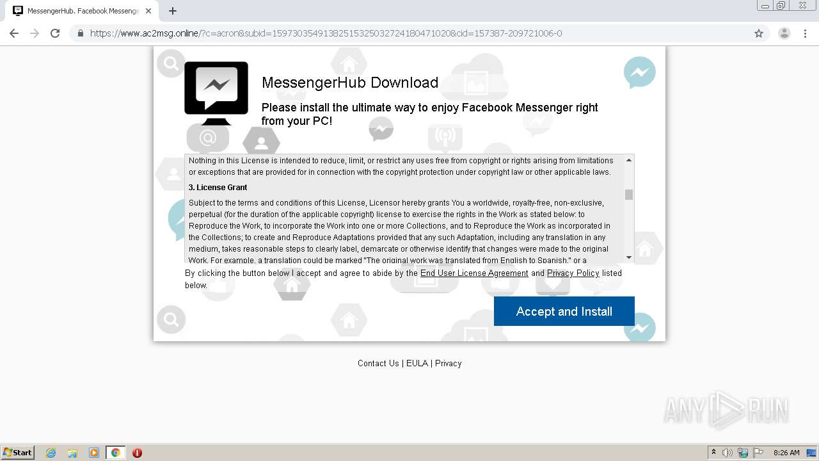Open the Privacy Policy link
The height and width of the screenshot is (461, 819).
[573, 273]
